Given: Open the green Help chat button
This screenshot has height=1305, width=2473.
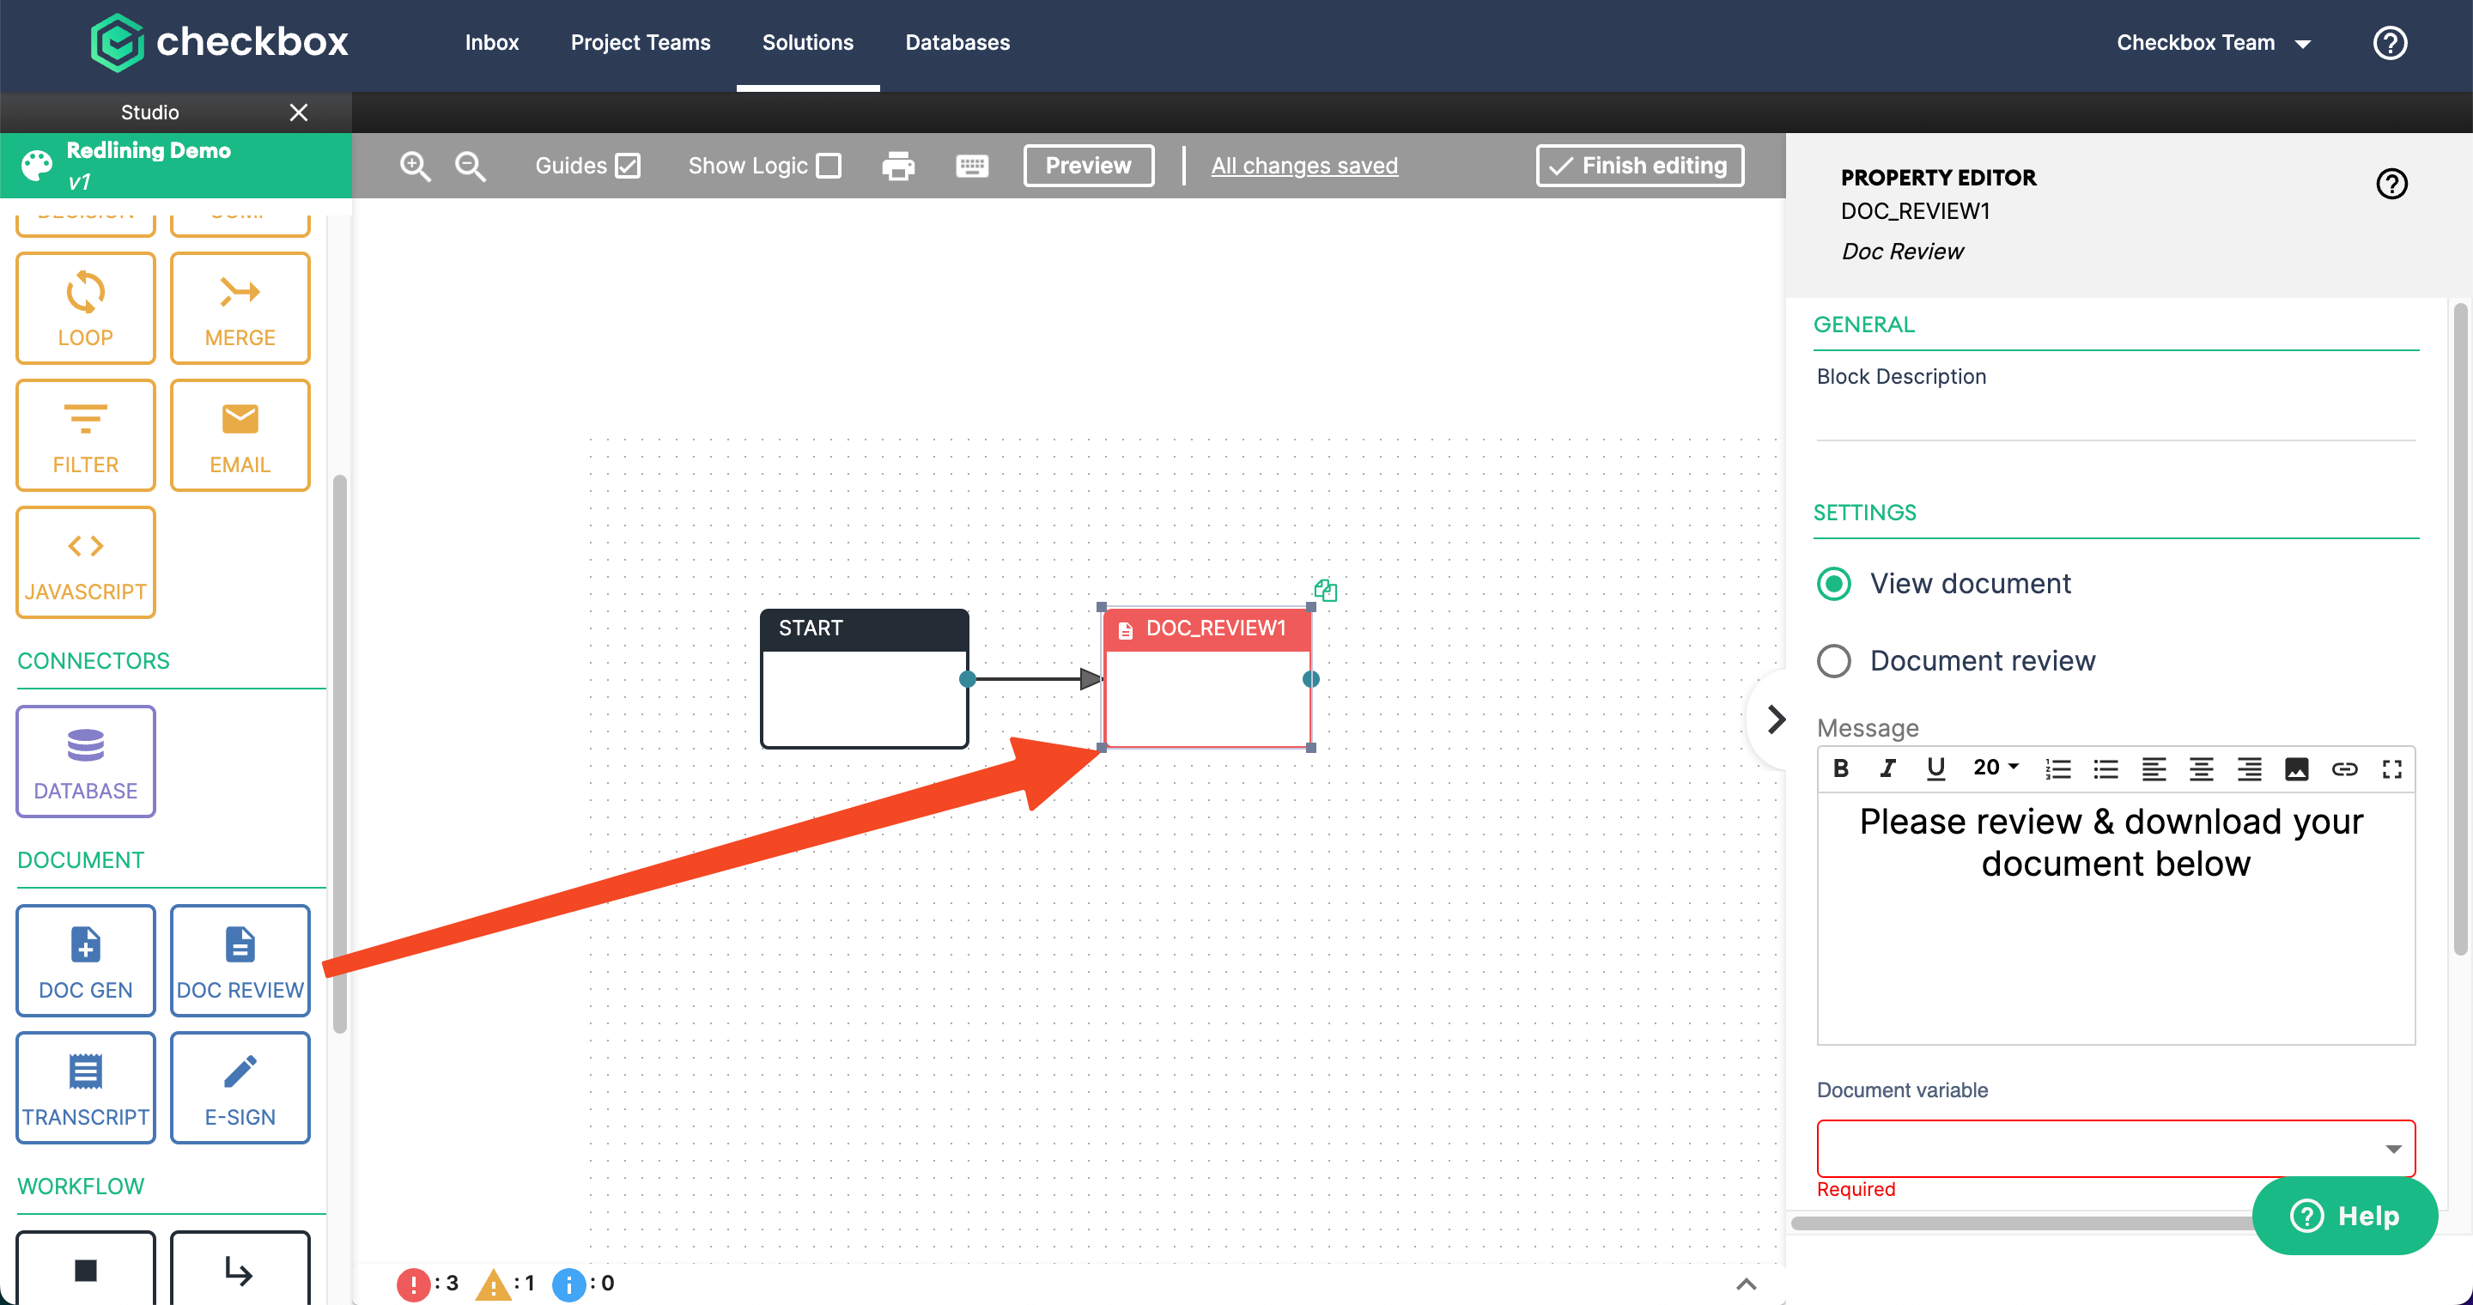Looking at the screenshot, I should [2343, 1216].
